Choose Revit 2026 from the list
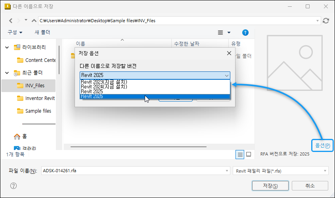This screenshot has height=198, width=335. coord(155,96)
